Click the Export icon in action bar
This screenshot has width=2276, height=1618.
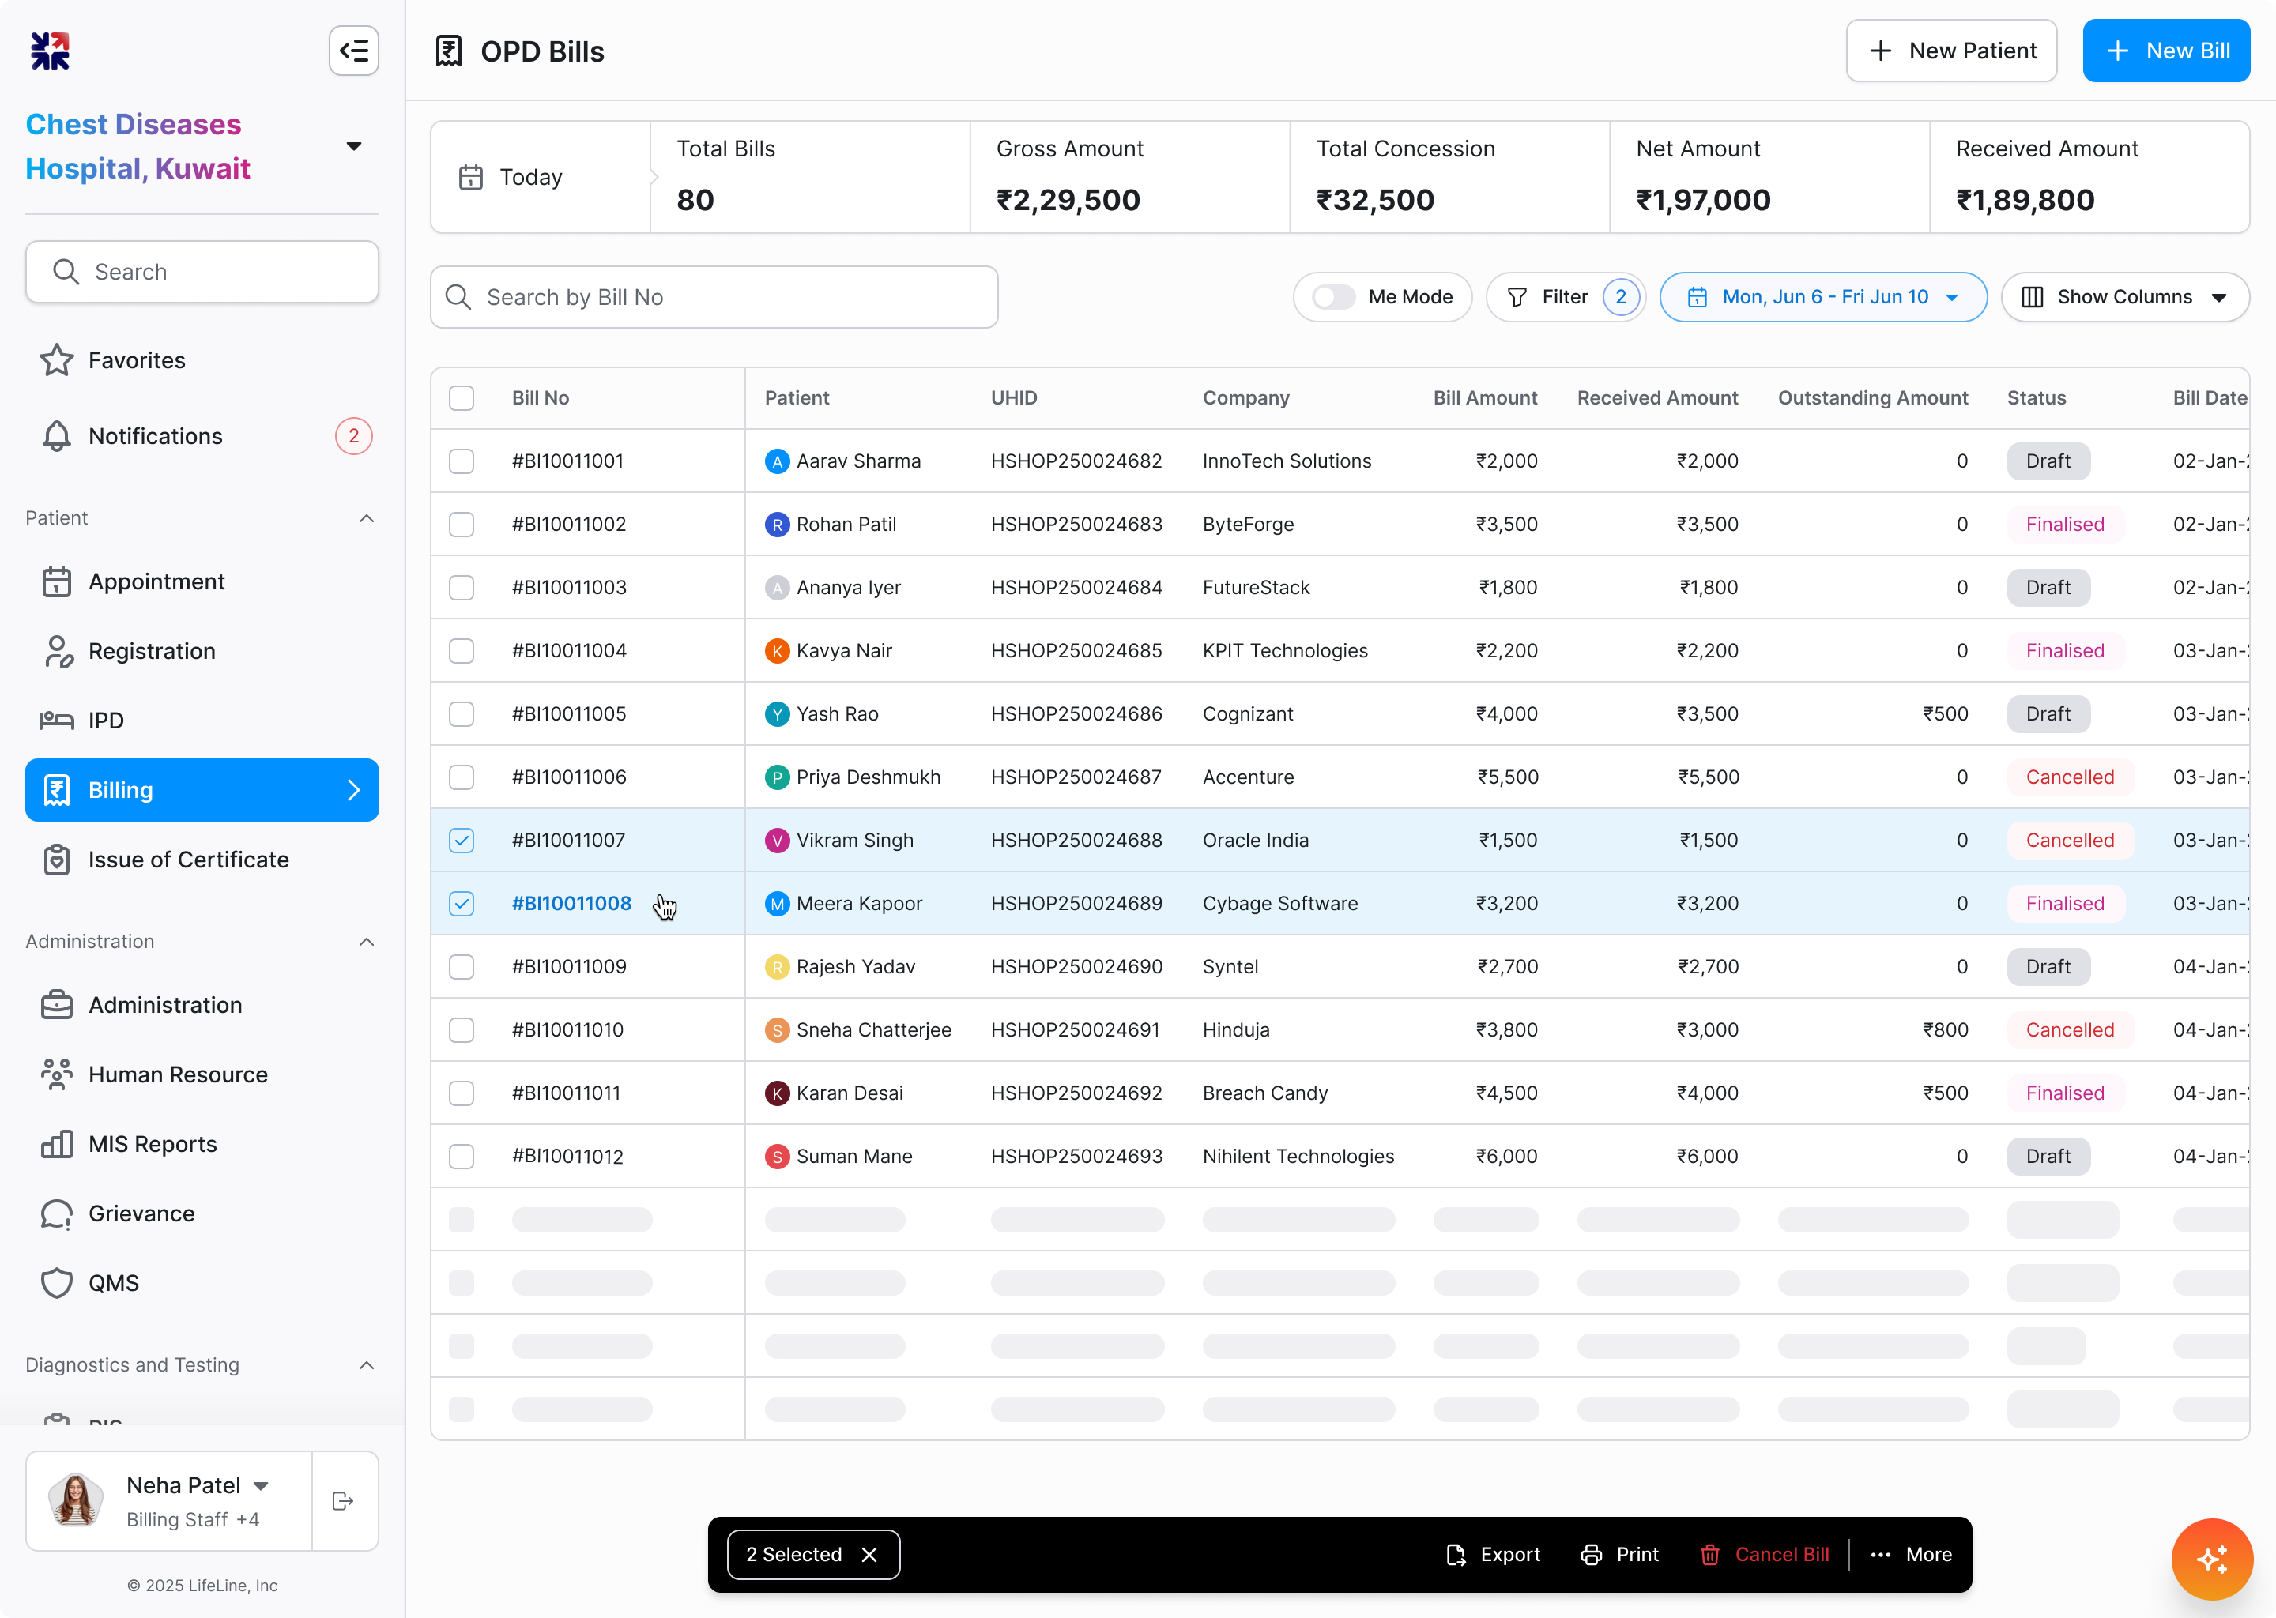(x=1456, y=1554)
